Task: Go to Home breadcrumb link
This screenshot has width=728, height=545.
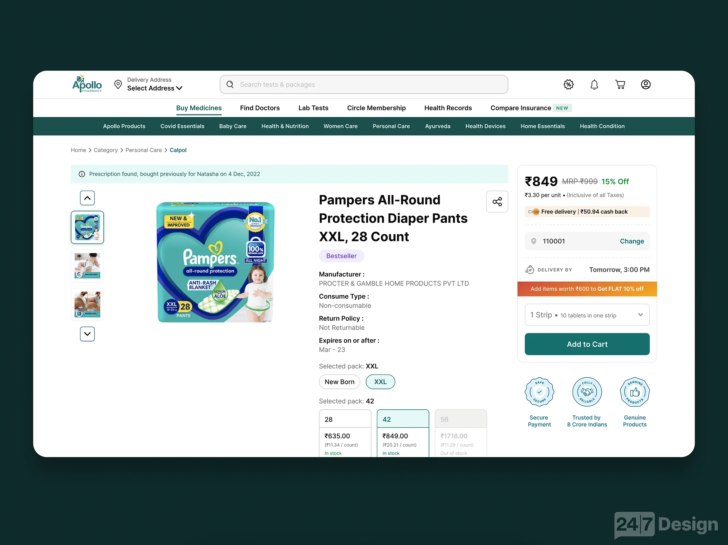Action: (78, 150)
